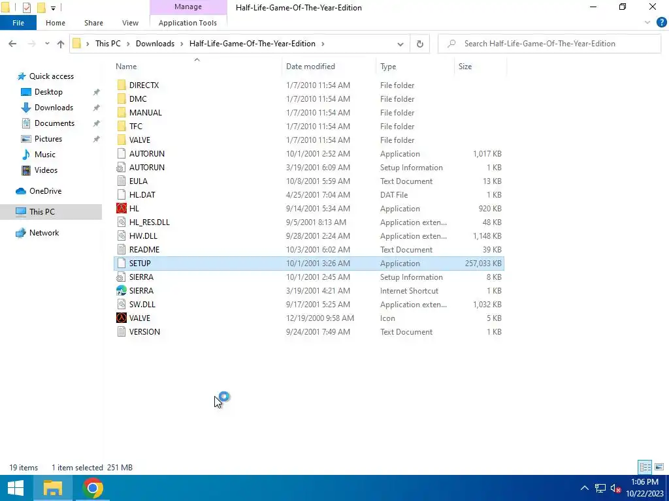
Task: Open the View ribbon tab
Action: tap(130, 23)
